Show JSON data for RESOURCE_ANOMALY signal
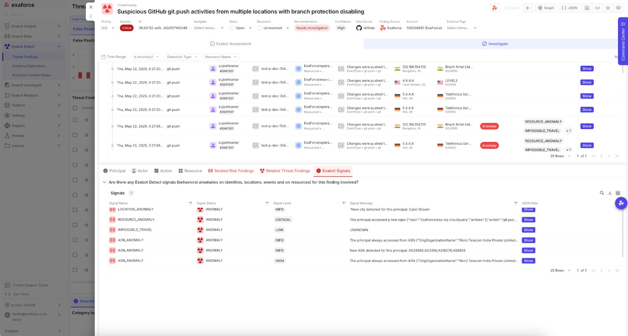The height and width of the screenshot is (336, 628). coord(528,220)
